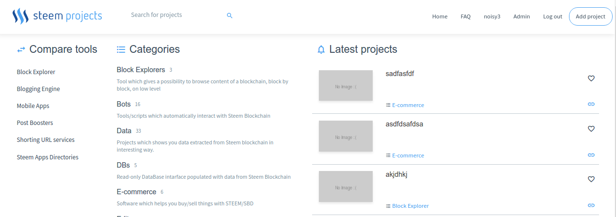Open Mobile Apps compare tool

click(33, 106)
